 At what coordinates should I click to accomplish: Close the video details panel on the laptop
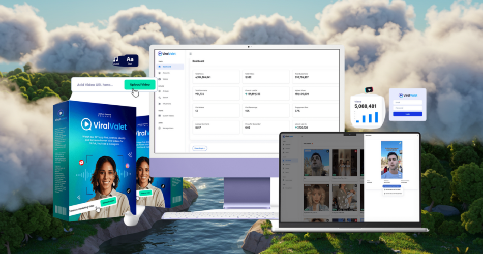click(x=418, y=136)
